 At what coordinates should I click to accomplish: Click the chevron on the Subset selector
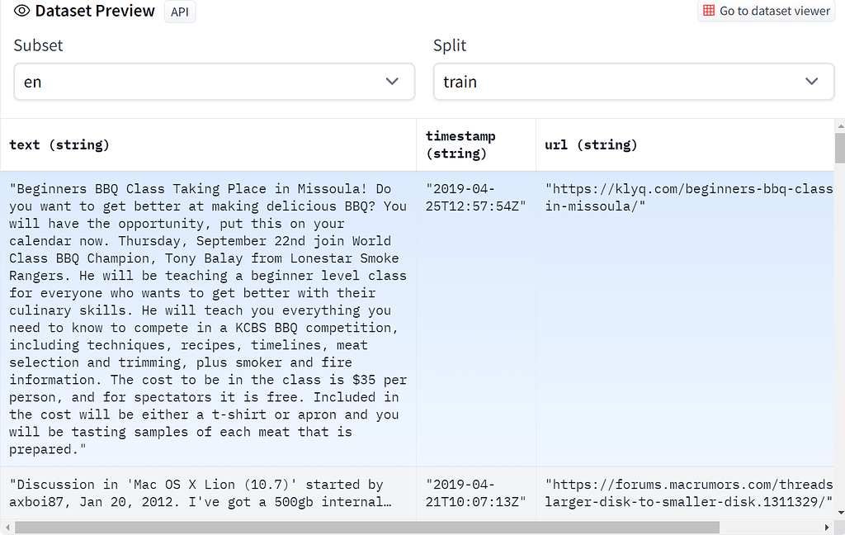(394, 82)
